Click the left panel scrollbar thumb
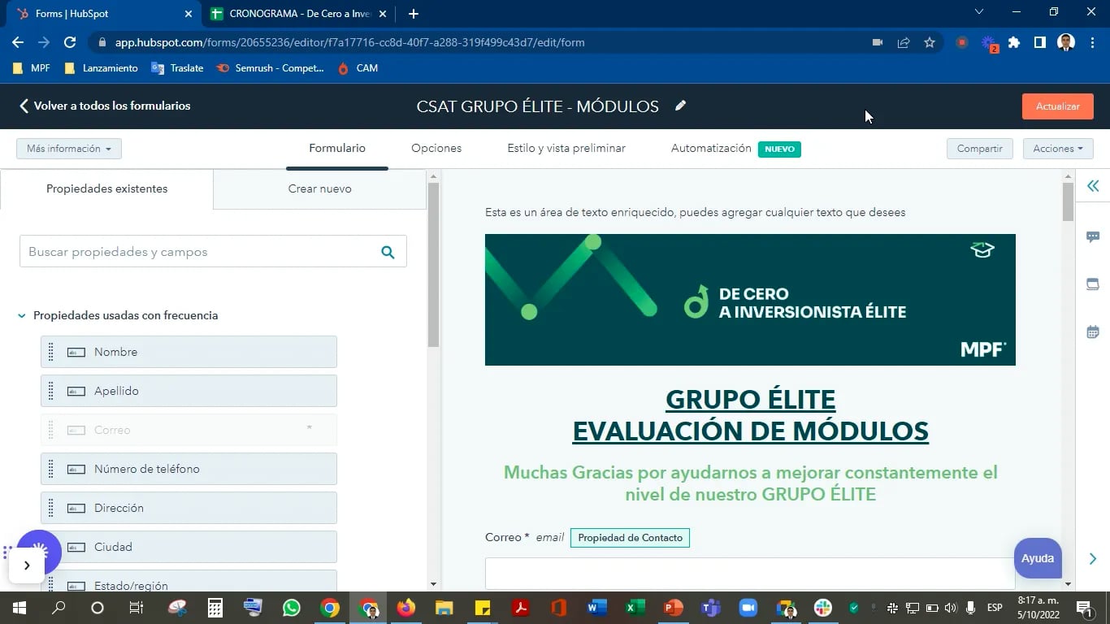 [433, 265]
